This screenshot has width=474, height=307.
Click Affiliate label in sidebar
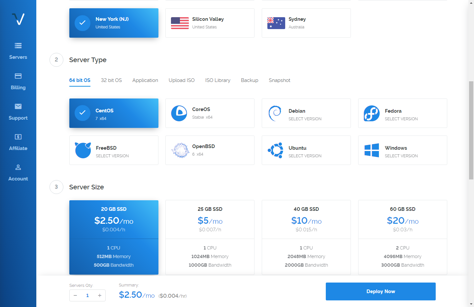(x=18, y=148)
